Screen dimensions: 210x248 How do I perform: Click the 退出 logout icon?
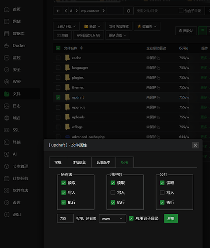(x=6, y=215)
